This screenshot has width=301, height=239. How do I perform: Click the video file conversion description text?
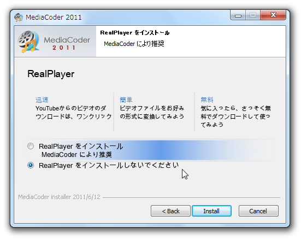click(152, 113)
